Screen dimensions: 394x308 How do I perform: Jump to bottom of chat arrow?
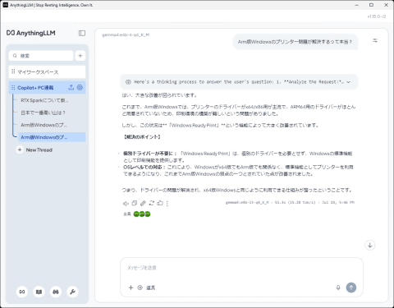tap(370, 245)
